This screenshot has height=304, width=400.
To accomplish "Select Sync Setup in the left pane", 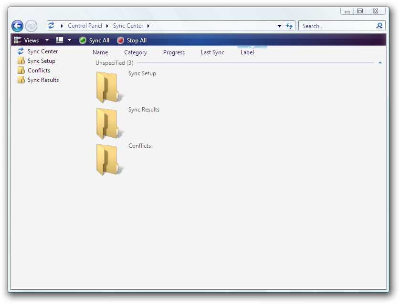I will tap(41, 61).
